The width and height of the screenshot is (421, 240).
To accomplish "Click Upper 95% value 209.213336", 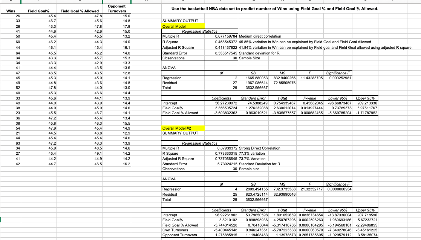I will tap(367, 103).
